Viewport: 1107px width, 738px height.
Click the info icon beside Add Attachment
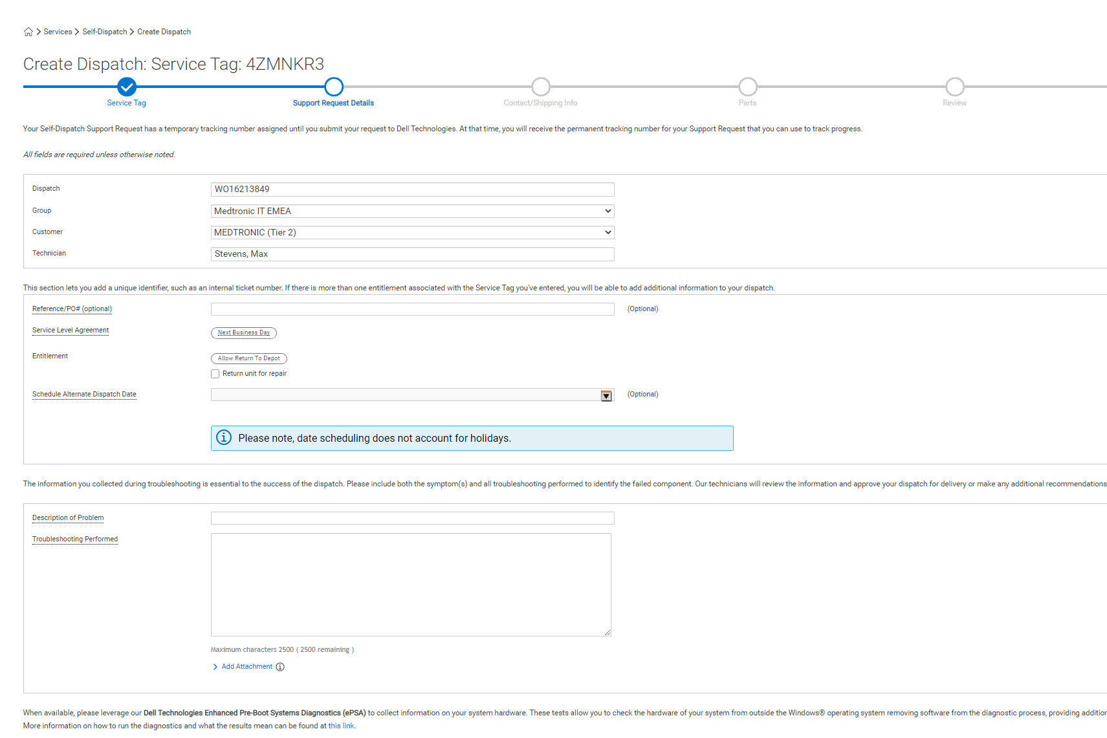pyautogui.click(x=280, y=667)
